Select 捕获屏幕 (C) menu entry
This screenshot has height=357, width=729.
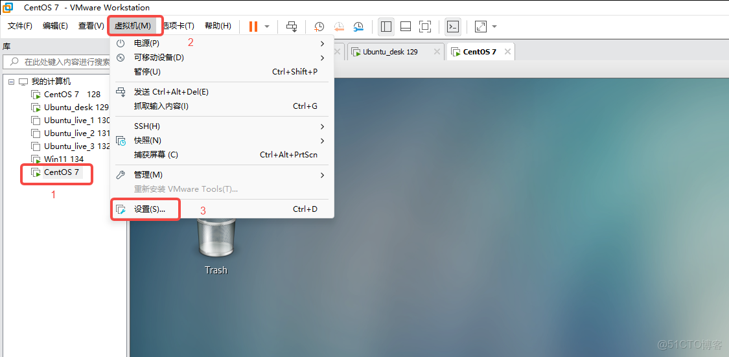point(222,155)
